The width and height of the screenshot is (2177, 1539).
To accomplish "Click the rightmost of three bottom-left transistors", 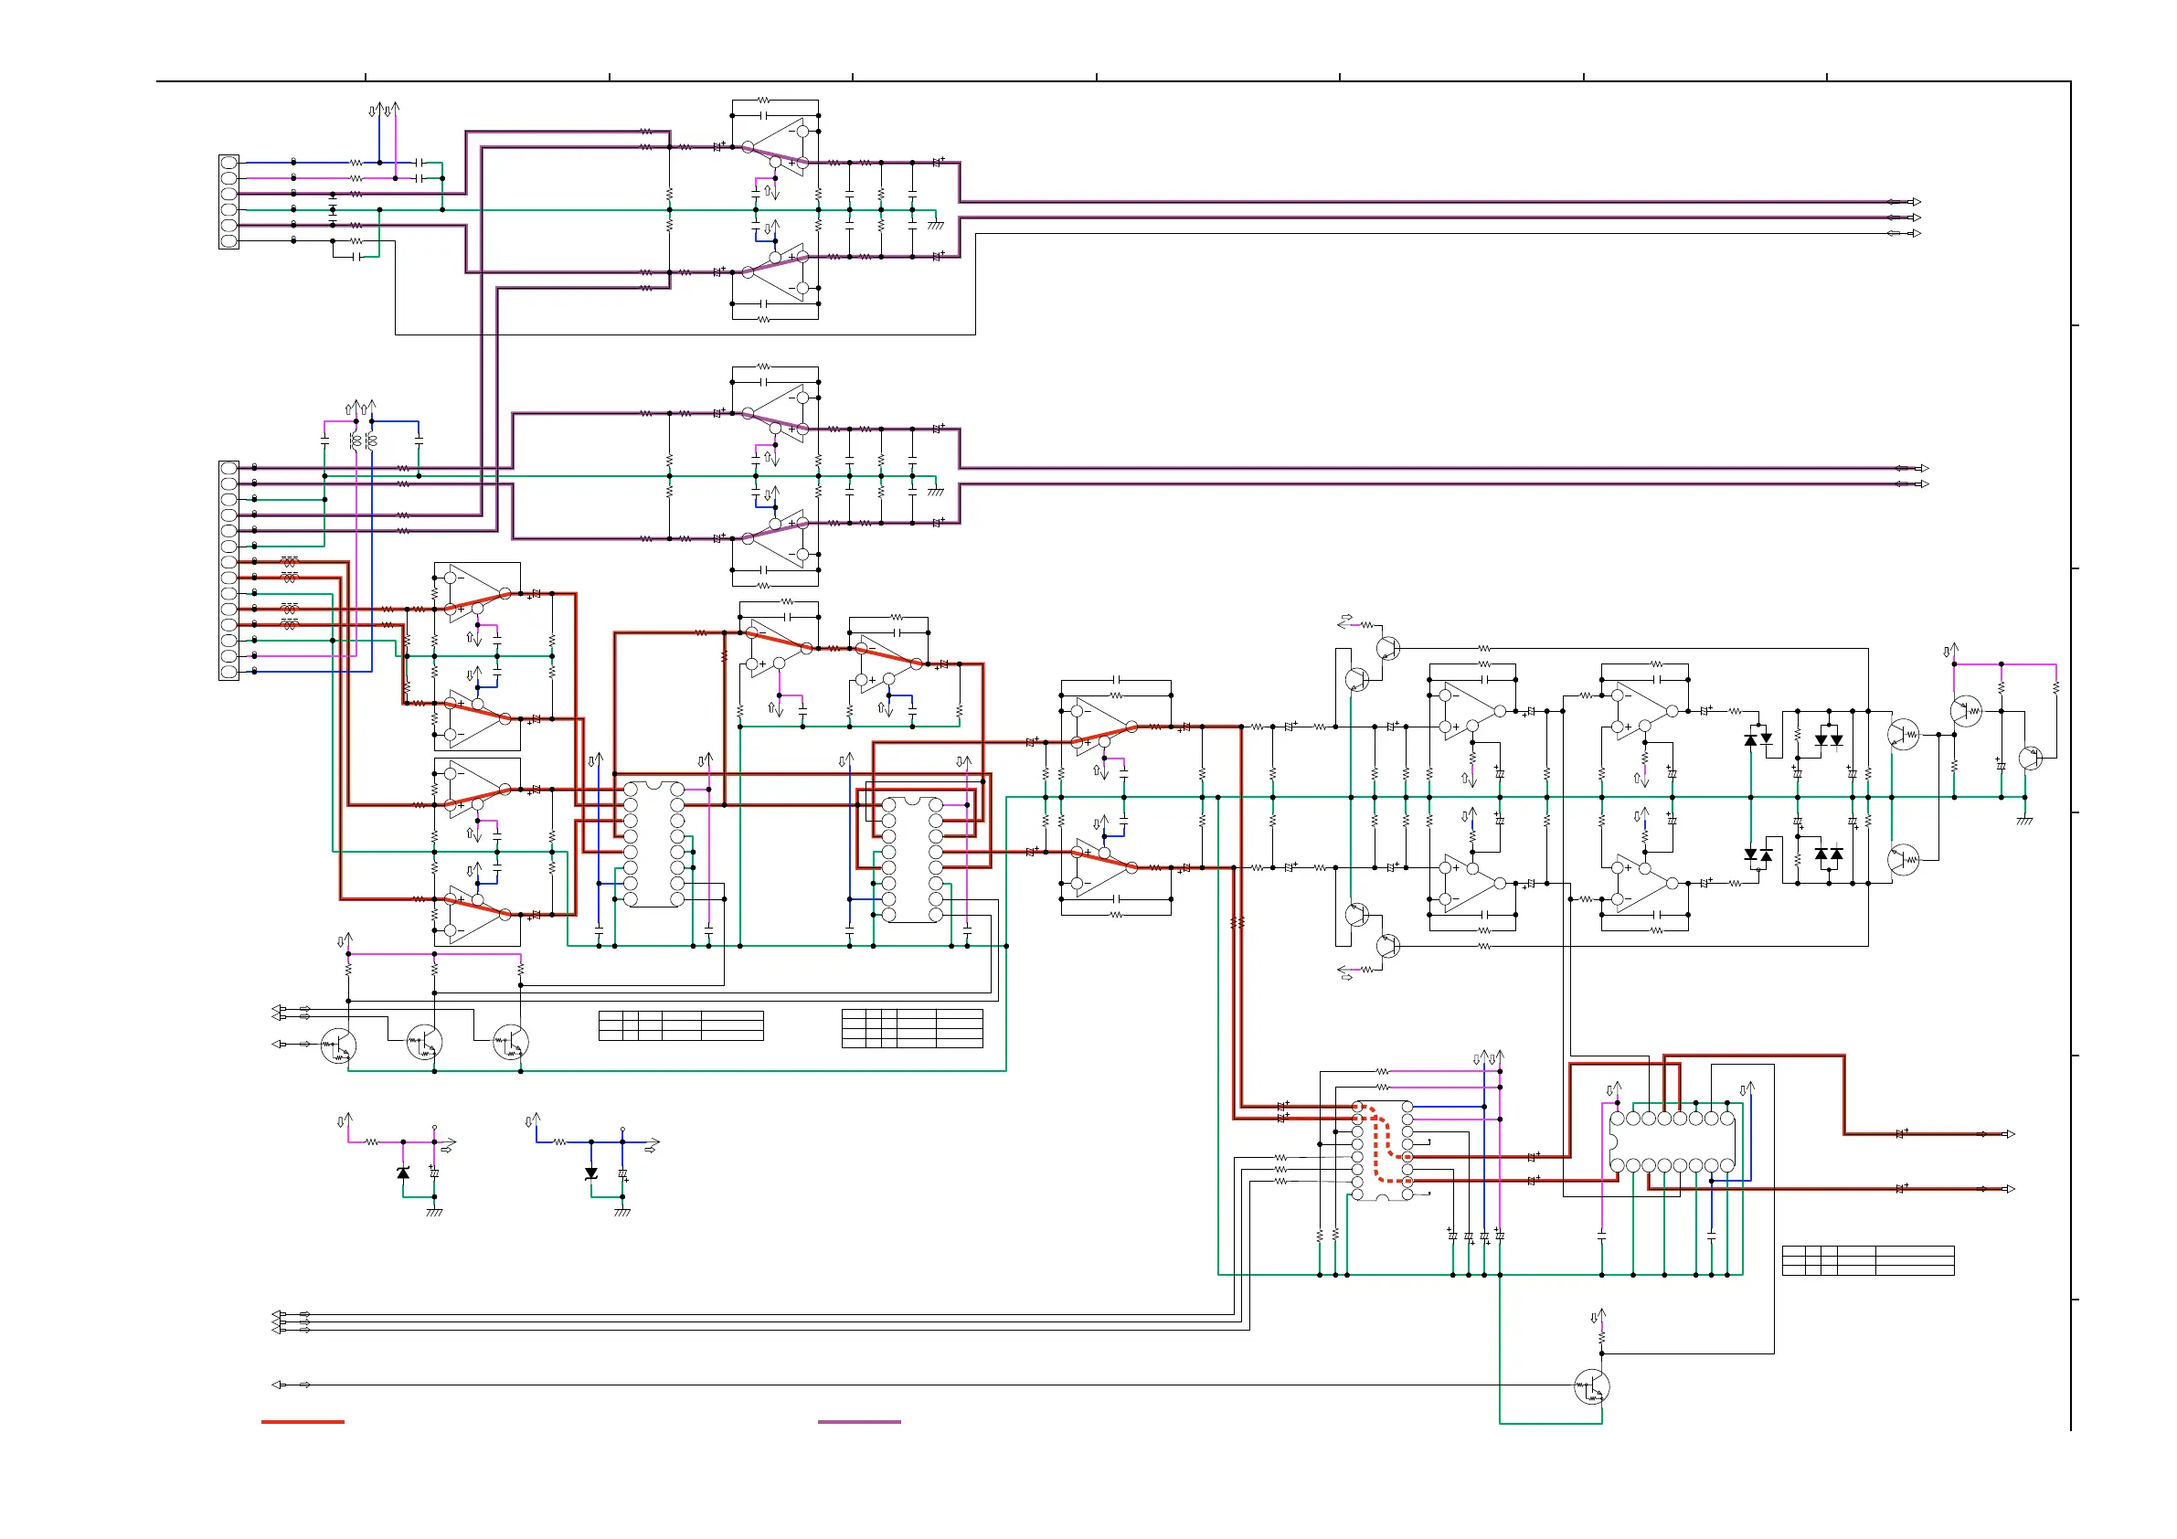I will (x=510, y=1042).
